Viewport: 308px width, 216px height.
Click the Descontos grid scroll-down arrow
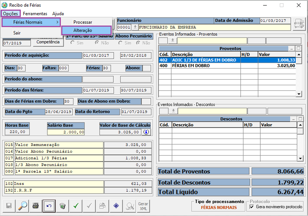[x=300, y=158]
